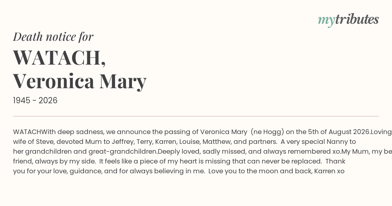Select the "Death notice for" italic heading
392x206 pixels.
(x=53, y=37)
